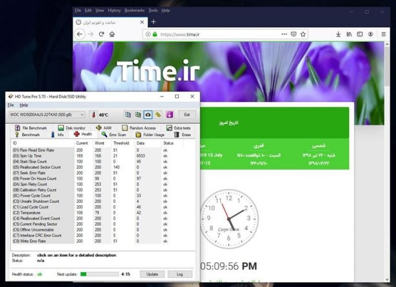Open the AAM tab
This screenshot has height=287, width=396.
[x=104, y=128]
